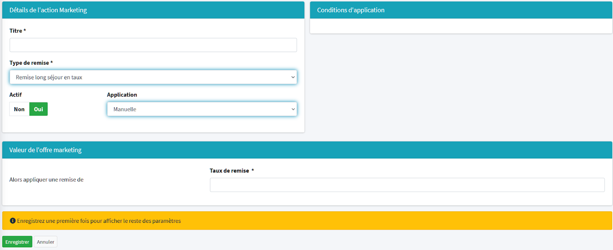613x250 pixels.
Task: Cancel the form with Annuler button
Action: pos(46,242)
